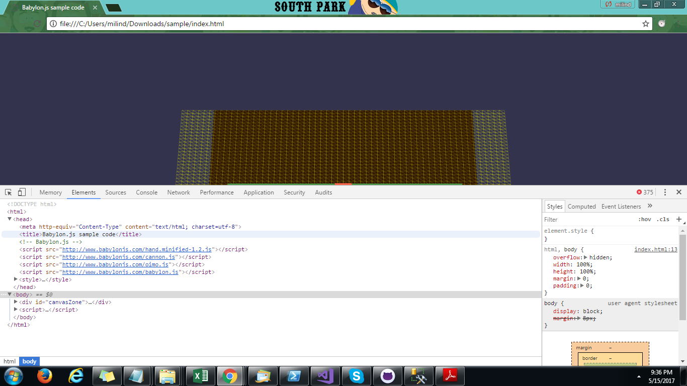Select body in the breadcrumb bar
This screenshot has width=687, height=386.
29,361
